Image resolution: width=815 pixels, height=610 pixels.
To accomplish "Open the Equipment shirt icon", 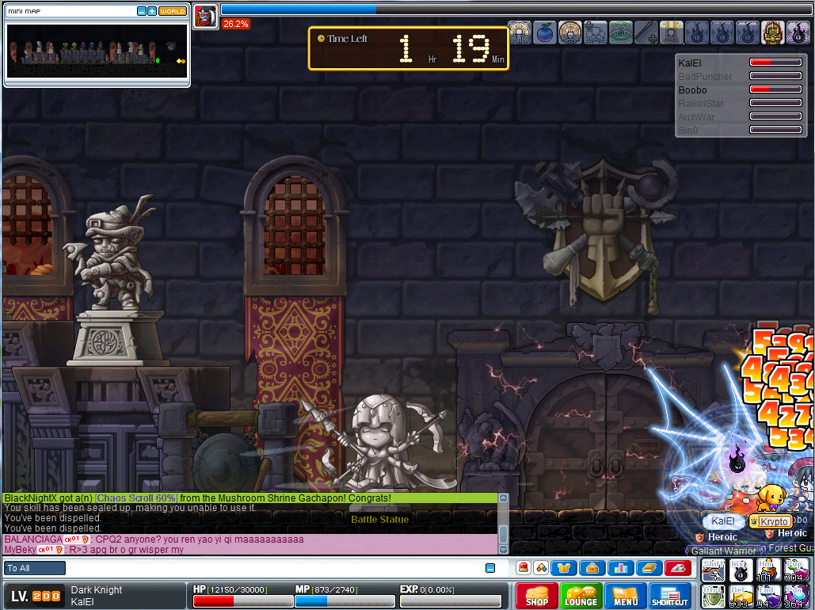I will pyautogui.click(x=564, y=568).
